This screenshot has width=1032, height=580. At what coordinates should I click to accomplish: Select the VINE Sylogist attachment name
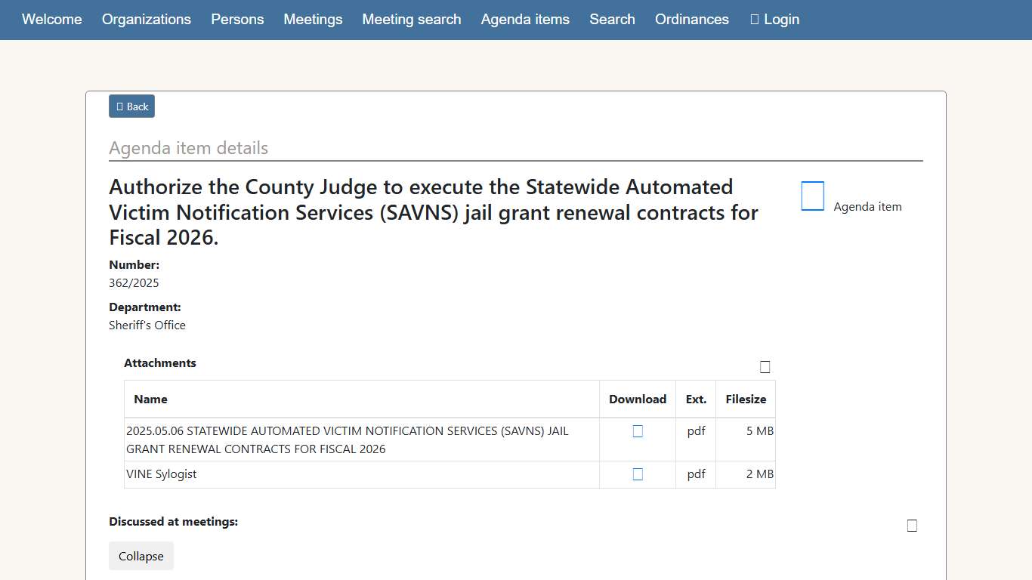(162, 474)
